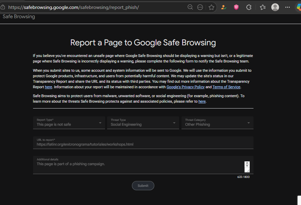The height and width of the screenshot is (205, 301).
Task: Open the Report Type dropdown
Action: tap(69, 123)
